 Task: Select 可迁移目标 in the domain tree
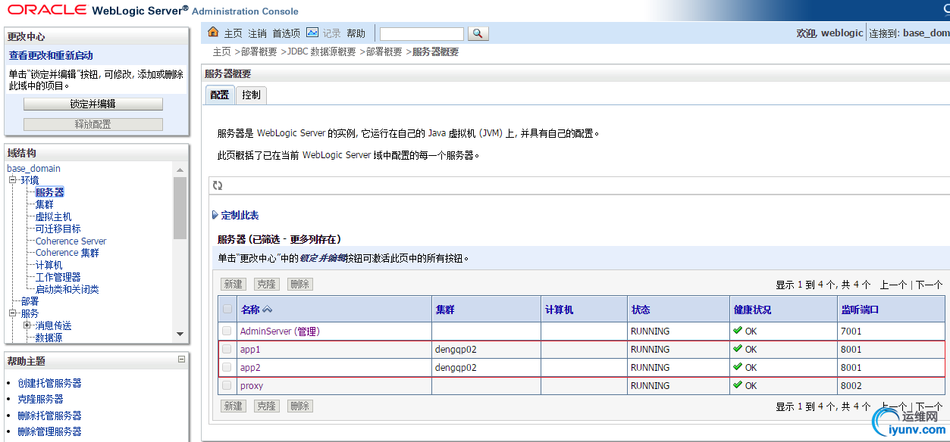(x=58, y=229)
